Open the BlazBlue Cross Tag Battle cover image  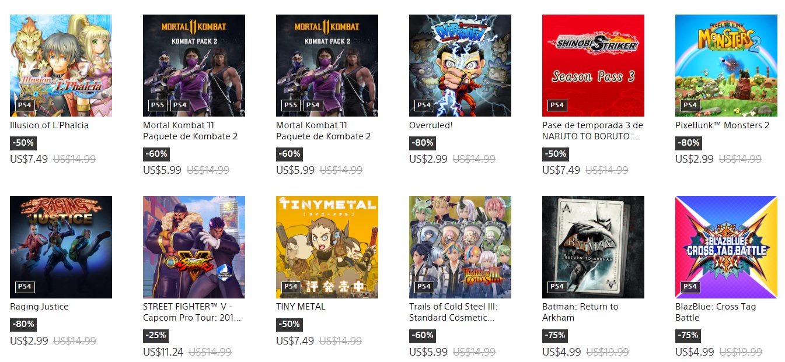(726, 247)
